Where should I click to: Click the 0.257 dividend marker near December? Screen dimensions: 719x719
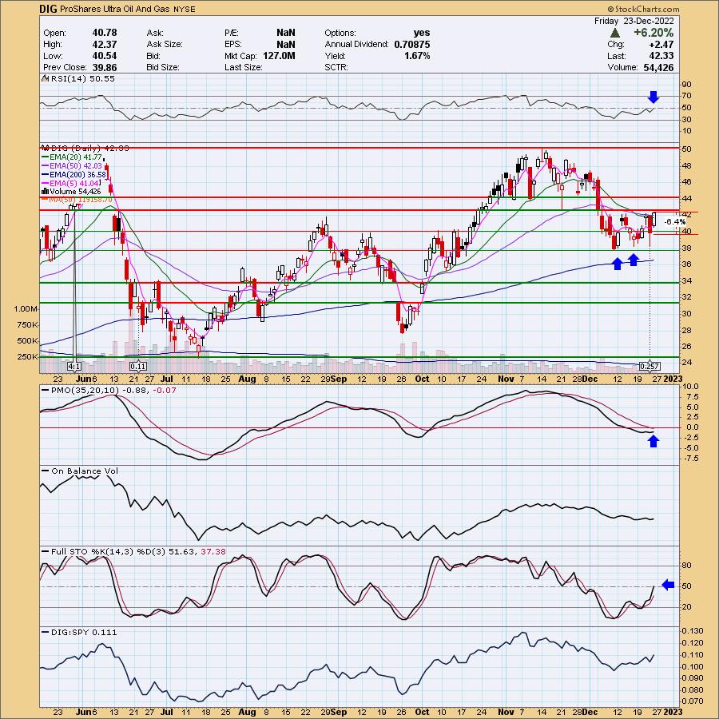click(x=649, y=366)
